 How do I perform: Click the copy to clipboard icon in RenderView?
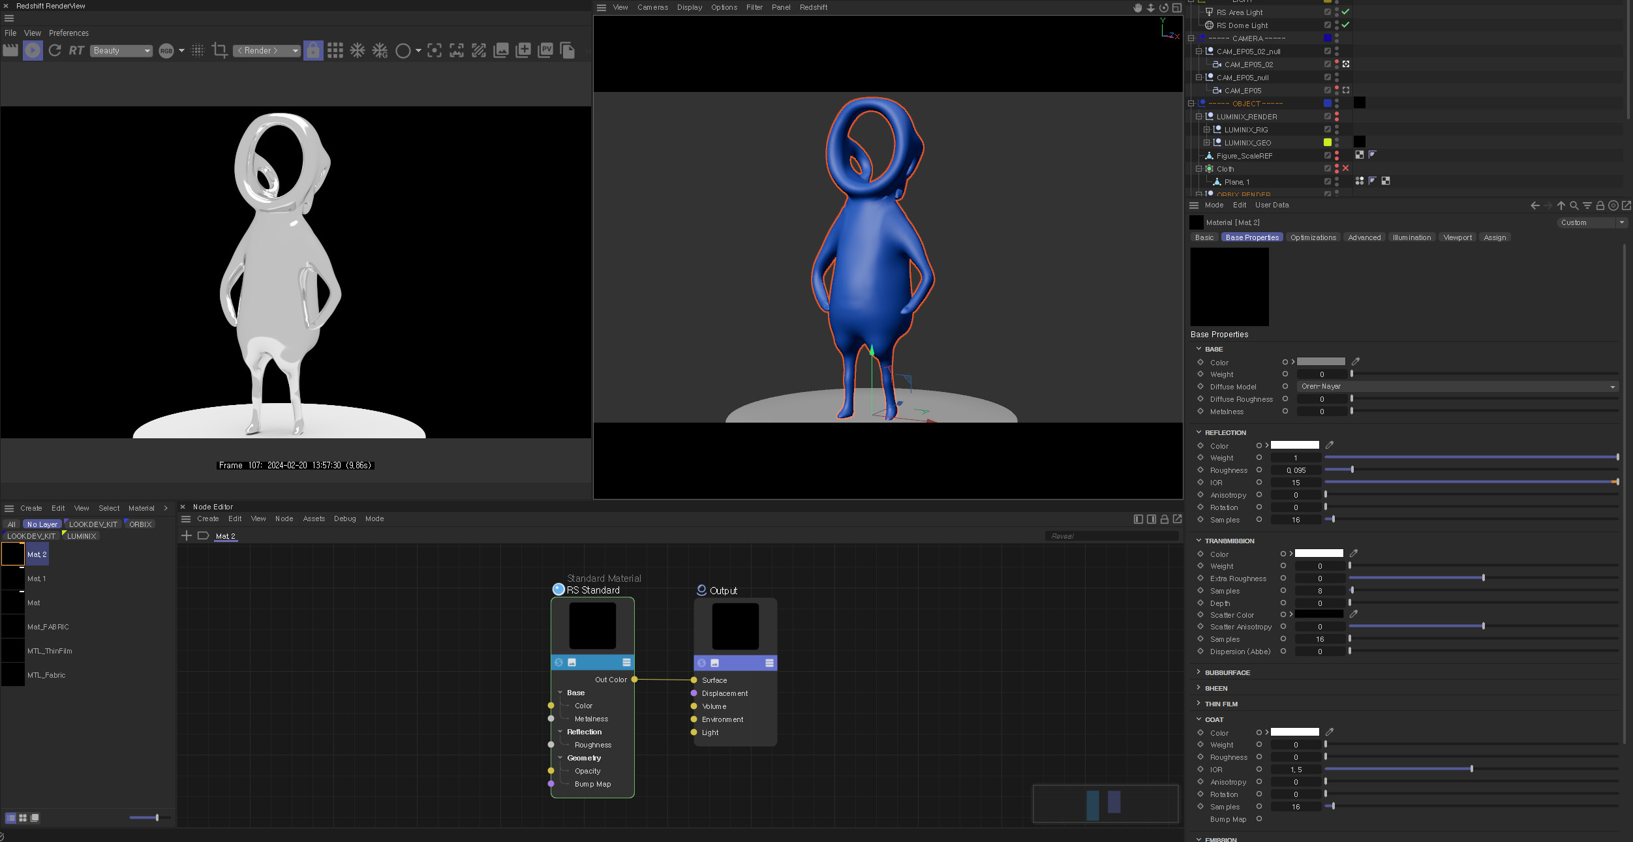(x=568, y=50)
